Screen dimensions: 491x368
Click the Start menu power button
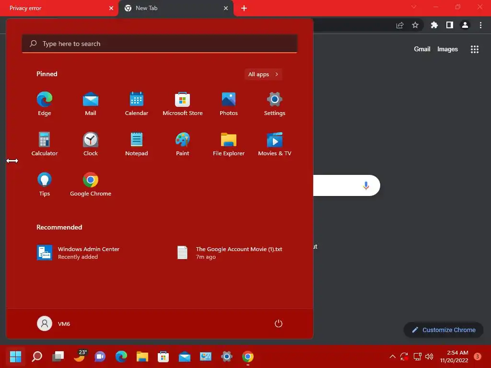[279, 323]
